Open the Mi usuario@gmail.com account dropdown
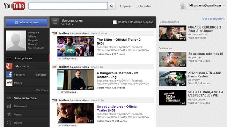Screen dimensions: 227x127 (203, 6)
